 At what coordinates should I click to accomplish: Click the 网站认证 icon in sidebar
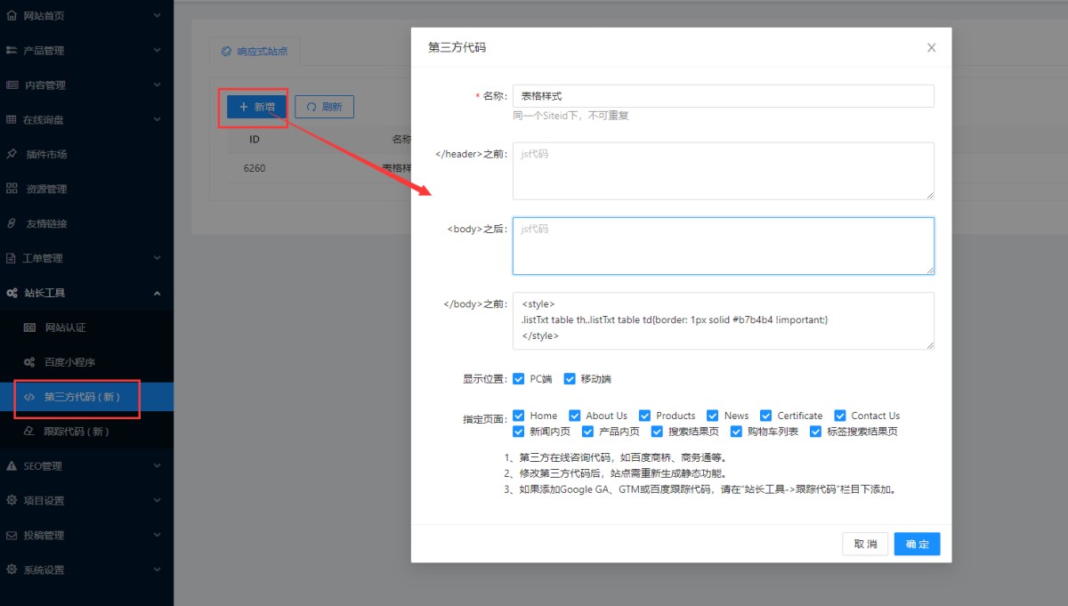29,327
